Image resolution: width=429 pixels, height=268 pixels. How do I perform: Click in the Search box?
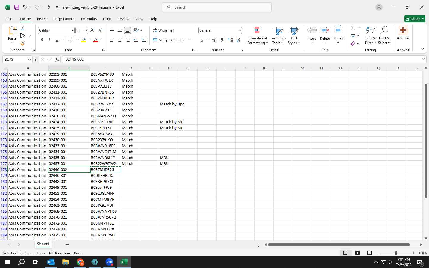pos(217,7)
